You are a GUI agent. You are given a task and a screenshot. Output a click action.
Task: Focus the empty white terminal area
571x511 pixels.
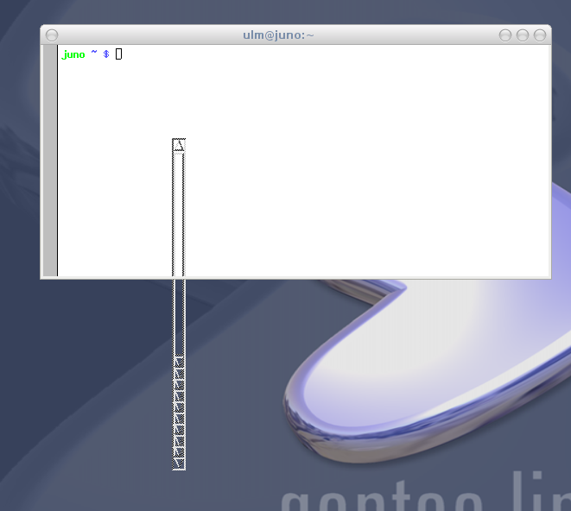click(363, 173)
